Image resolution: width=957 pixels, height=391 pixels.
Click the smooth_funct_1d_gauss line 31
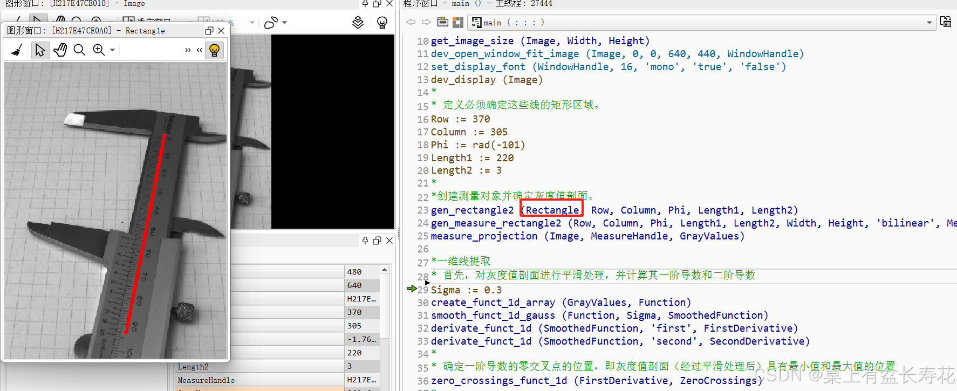[x=599, y=315]
